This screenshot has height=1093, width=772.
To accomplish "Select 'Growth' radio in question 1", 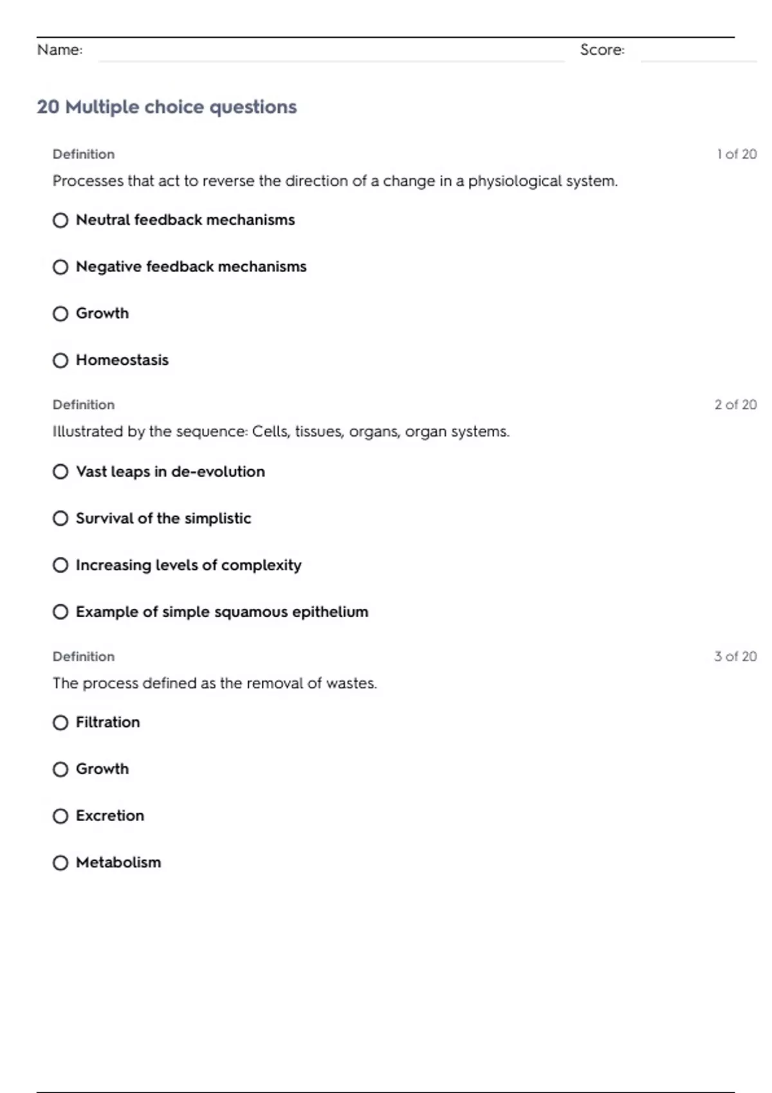I will pos(60,314).
